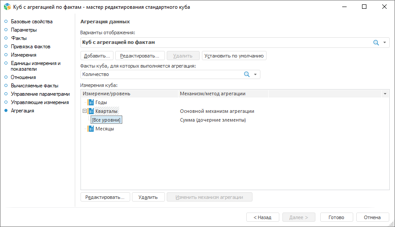
Task: Click the Механизм/метод агрегации column header
Action: 212,94
